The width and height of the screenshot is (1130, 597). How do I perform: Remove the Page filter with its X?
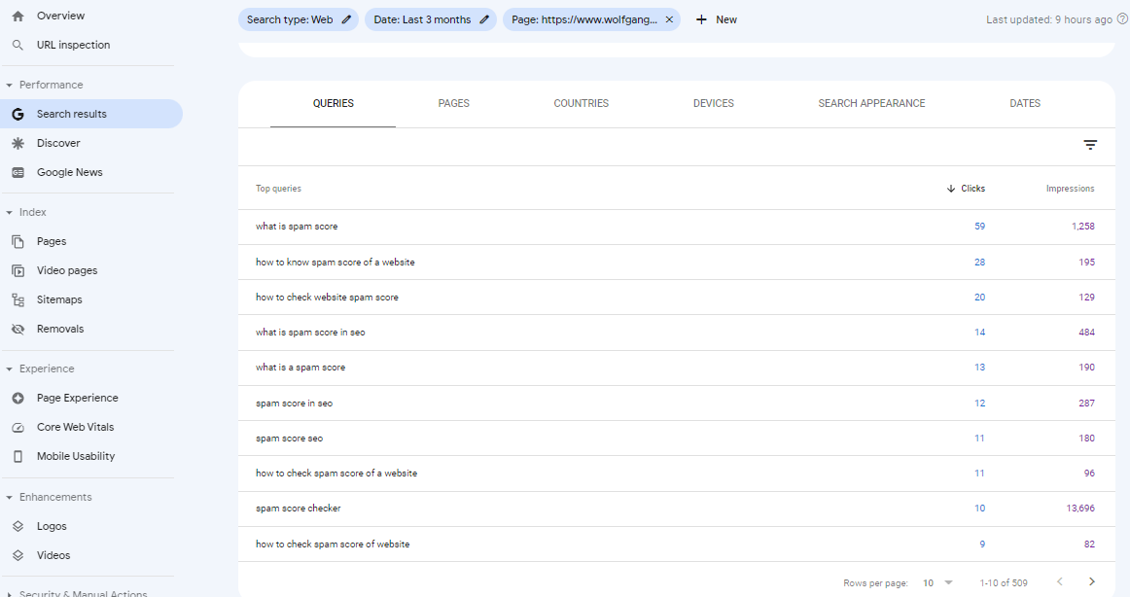pyautogui.click(x=668, y=18)
